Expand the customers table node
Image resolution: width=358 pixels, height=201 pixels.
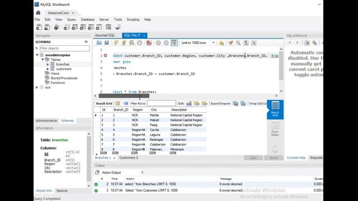tap(48, 69)
